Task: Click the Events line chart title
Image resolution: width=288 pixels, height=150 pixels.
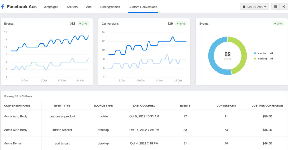Action: (9, 24)
